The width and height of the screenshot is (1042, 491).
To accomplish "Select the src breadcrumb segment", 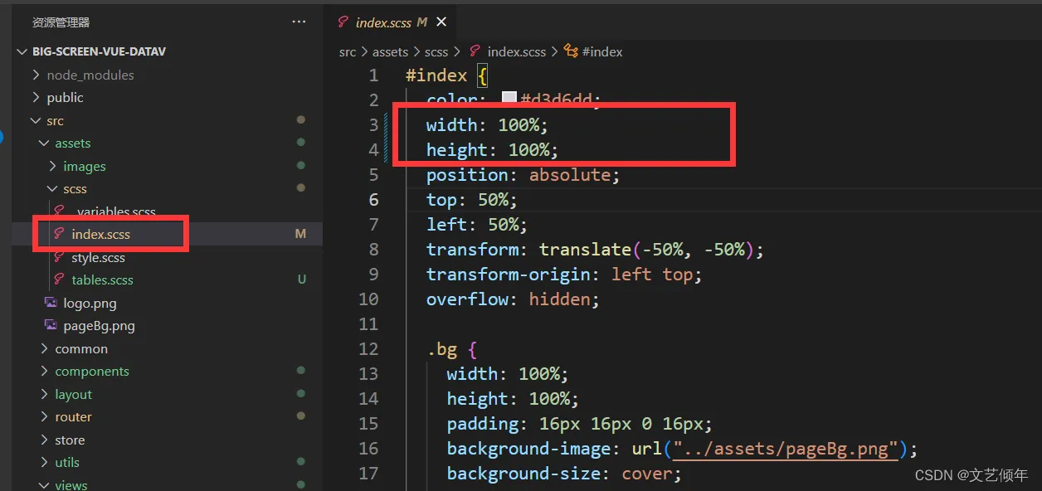I will click(348, 51).
